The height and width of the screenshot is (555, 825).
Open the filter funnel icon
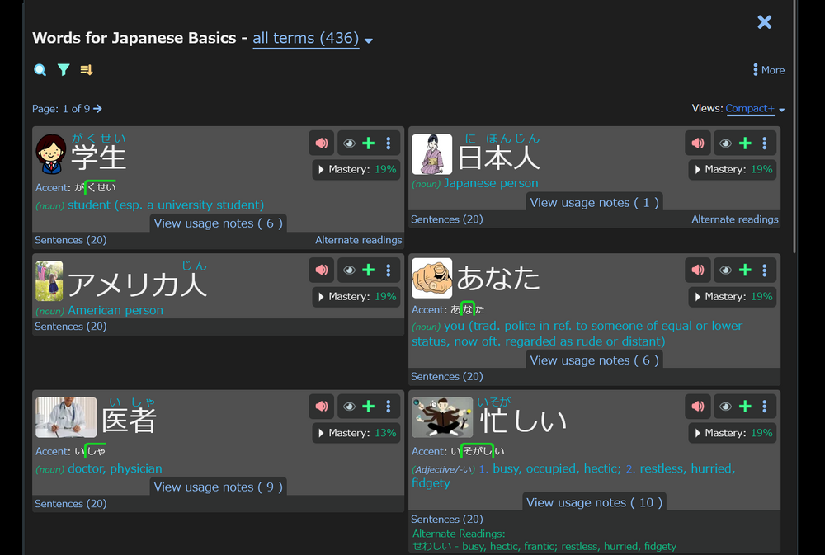coord(64,70)
